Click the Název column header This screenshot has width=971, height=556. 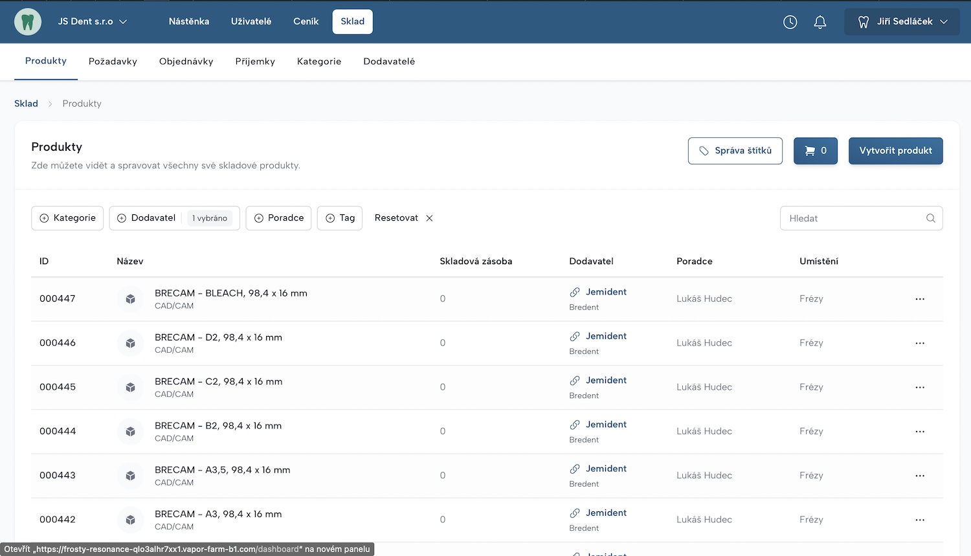(x=130, y=261)
